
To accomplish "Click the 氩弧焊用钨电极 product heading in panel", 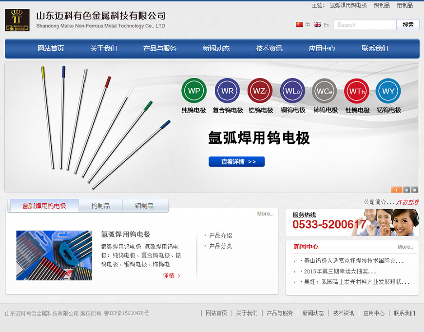I will click(x=125, y=234).
